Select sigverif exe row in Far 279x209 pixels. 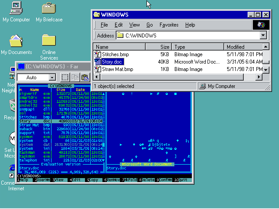pos(61,94)
